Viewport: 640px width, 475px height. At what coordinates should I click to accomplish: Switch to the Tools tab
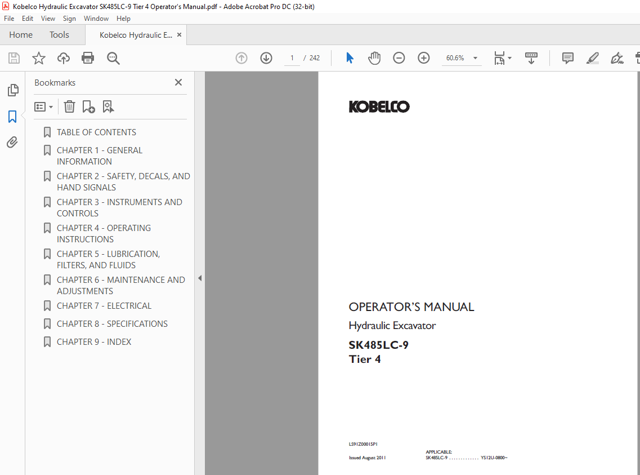tap(59, 35)
